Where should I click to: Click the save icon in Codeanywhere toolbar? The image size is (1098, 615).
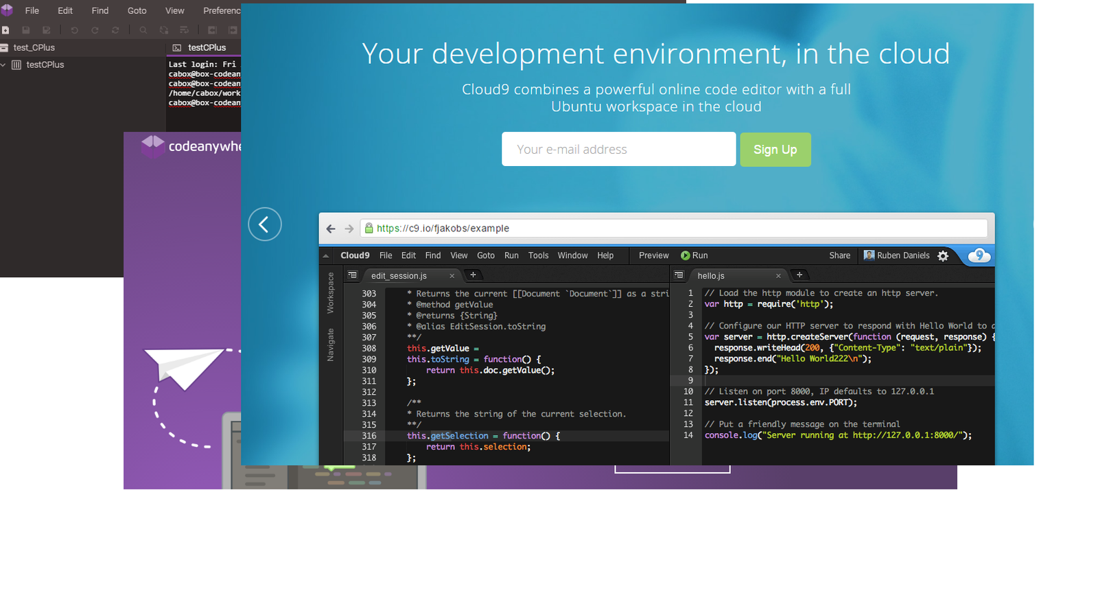(26, 30)
